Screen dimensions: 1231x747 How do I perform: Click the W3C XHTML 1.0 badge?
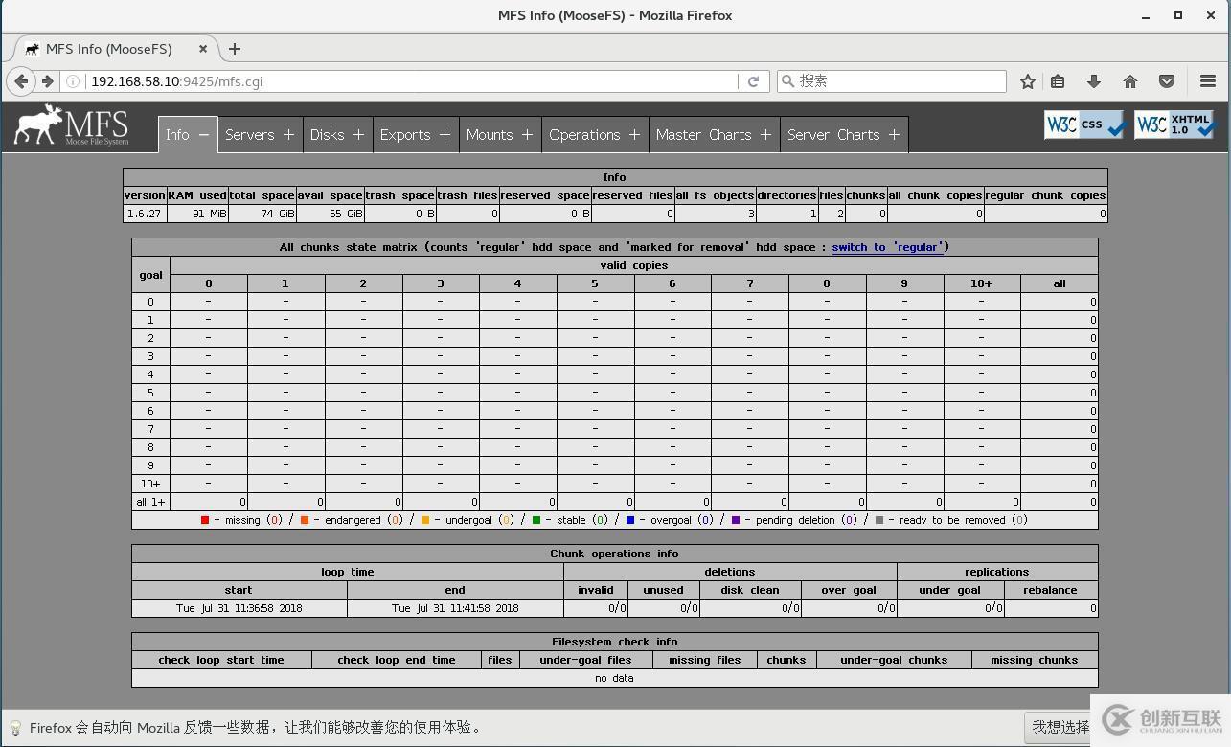point(1174,124)
